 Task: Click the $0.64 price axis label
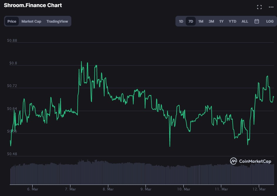click(x=12, y=109)
